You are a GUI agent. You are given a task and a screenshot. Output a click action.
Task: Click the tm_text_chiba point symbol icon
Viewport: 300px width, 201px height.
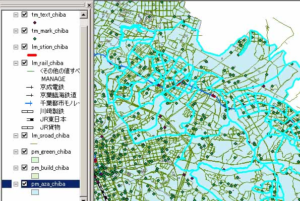pyautogui.click(x=35, y=23)
